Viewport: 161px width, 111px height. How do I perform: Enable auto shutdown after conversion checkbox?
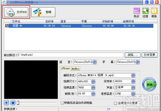(62, 103)
